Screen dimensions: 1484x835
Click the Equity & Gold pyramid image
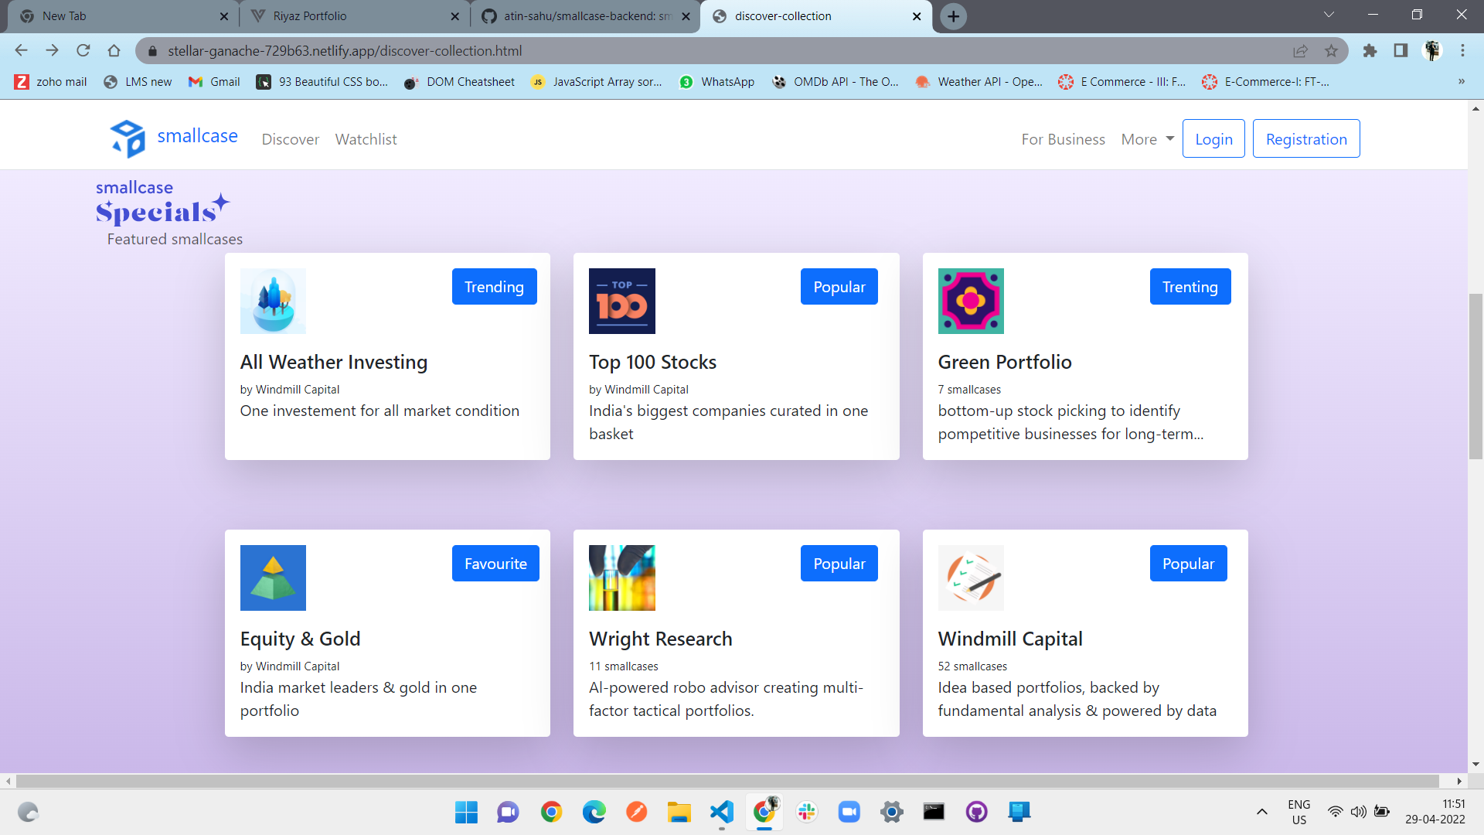(273, 578)
